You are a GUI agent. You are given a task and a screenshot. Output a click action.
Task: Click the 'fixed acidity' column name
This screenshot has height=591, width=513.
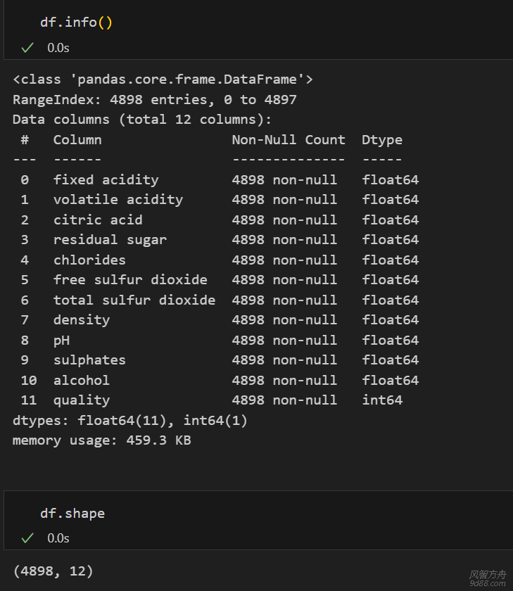pos(106,179)
